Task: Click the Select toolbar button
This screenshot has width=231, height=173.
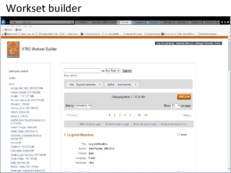Action: click(x=19, y=30)
